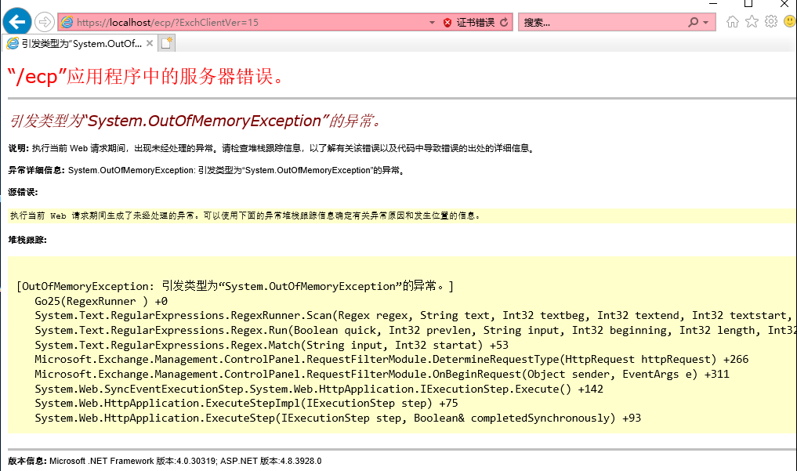Expand the address bar history dropdown
The image size is (797, 471).
point(432,23)
